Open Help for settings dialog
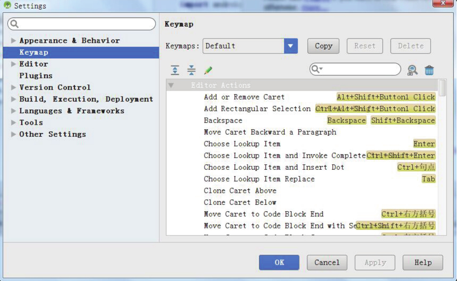This screenshot has height=281, width=457. 423,262
